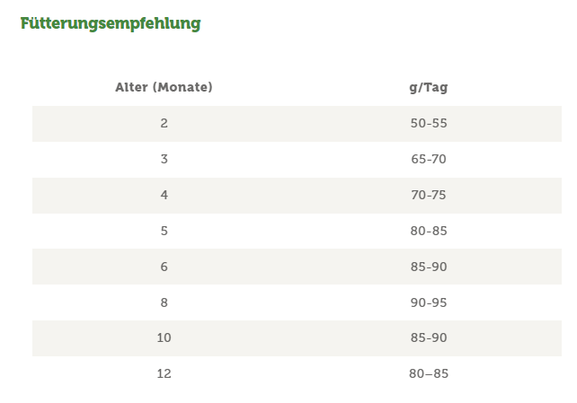577x403 pixels.
Task: Select the 90-95 g/Tag cell
Action: click(x=428, y=302)
